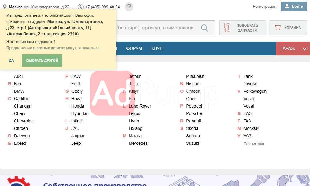Select the Tank brand

pyautogui.click(x=248, y=76)
